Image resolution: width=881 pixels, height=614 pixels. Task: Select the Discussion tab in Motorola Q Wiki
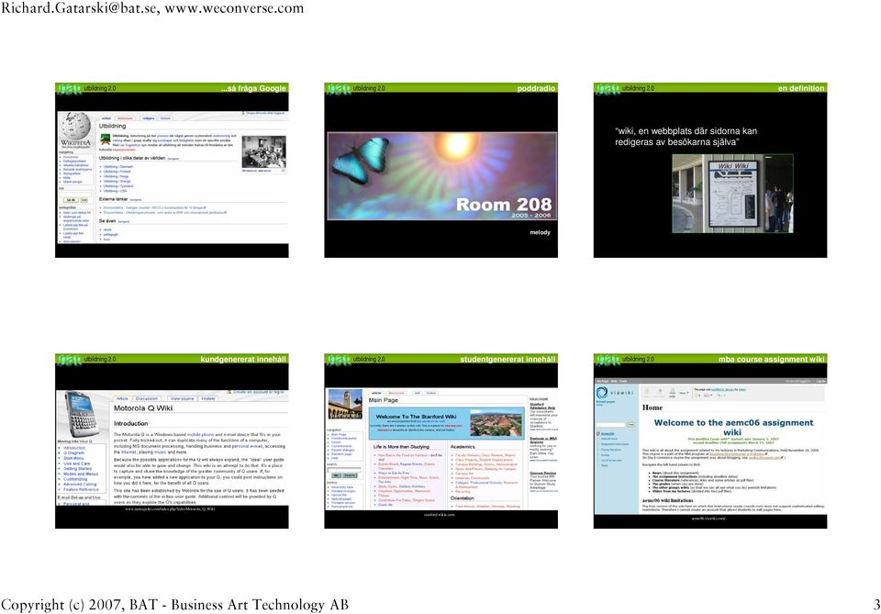click(x=147, y=398)
